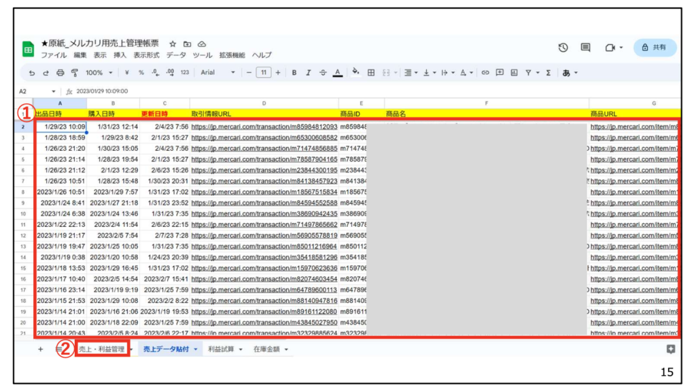Toggle italic formatting
The height and width of the screenshot is (390, 696).
pyautogui.click(x=308, y=73)
